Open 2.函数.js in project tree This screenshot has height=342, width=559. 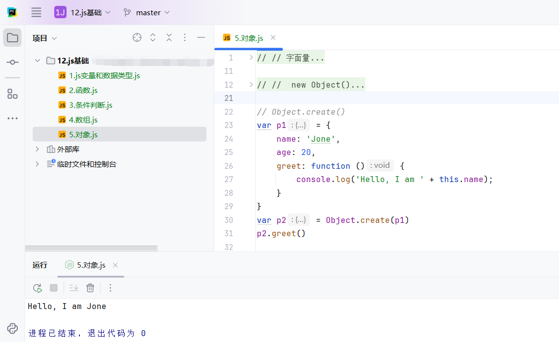point(83,91)
